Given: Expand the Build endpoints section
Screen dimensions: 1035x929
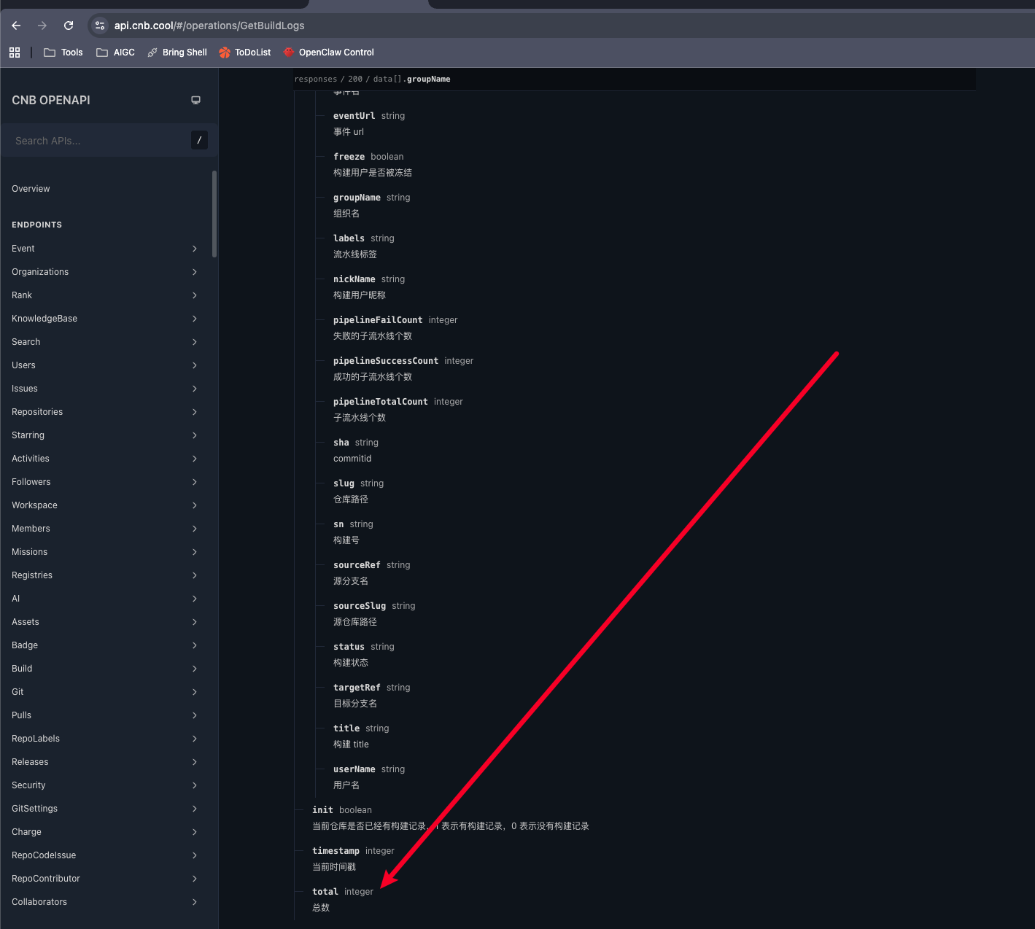Looking at the screenshot, I should coord(104,669).
